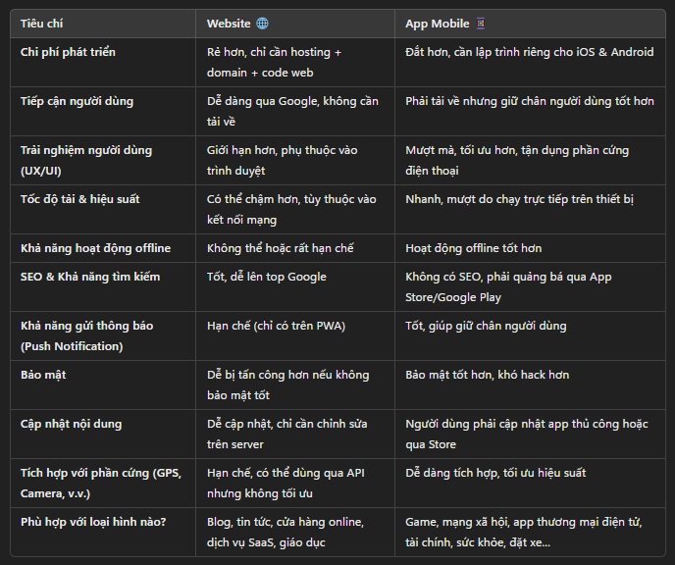Select the Chi phí phát triển row label
The height and width of the screenshot is (565, 675).
click(68, 52)
